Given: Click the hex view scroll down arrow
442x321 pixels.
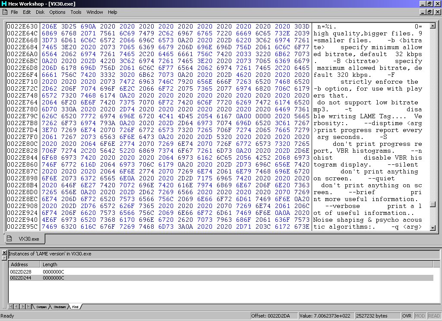Looking at the screenshot, I should tap(433, 228).
